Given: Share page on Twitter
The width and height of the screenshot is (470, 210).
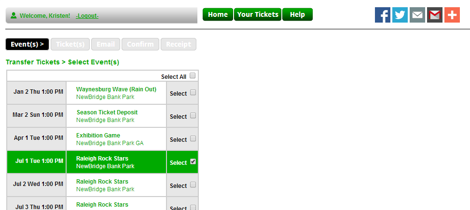Looking at the screenshot, I should tap(400, 15).
